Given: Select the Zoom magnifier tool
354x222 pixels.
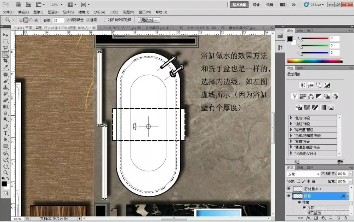Looking at the screenshot, I should (6, 172).
